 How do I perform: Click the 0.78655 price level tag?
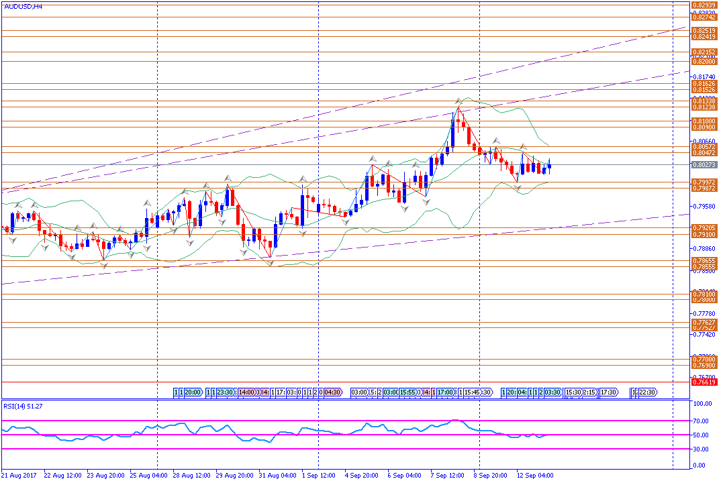point(704,260)
